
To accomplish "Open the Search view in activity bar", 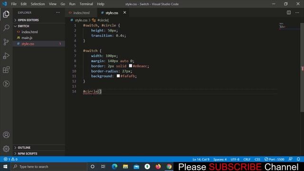I will tap(6, 28).
